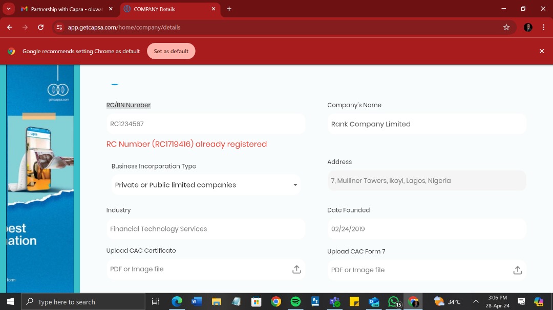View site information icon in address bar

[59, 27]
